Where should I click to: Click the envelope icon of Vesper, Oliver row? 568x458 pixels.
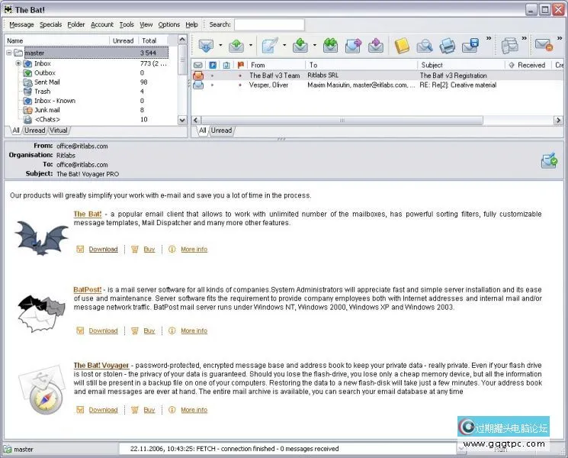pos(198,85)
